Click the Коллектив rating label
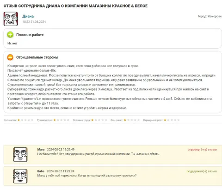This screenshot has width=222, height=190. click(10, 120)
